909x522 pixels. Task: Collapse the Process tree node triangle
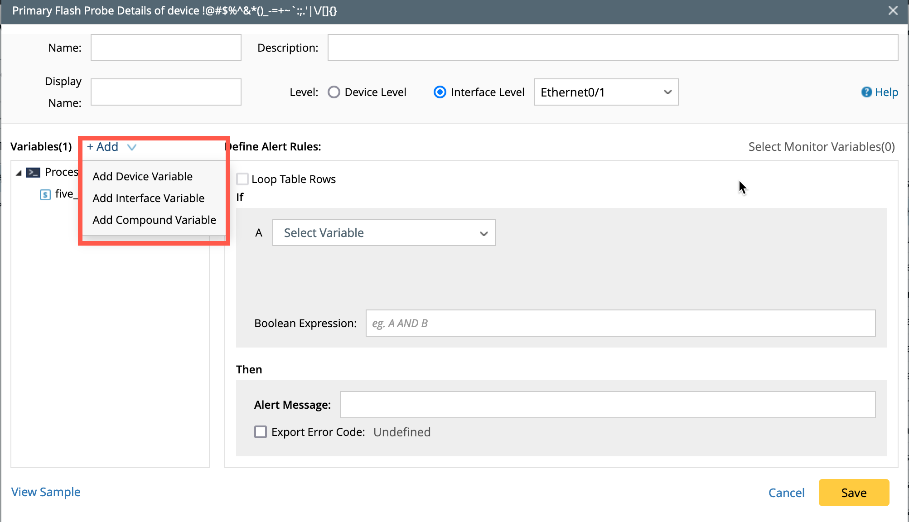(x=19, y=173)
